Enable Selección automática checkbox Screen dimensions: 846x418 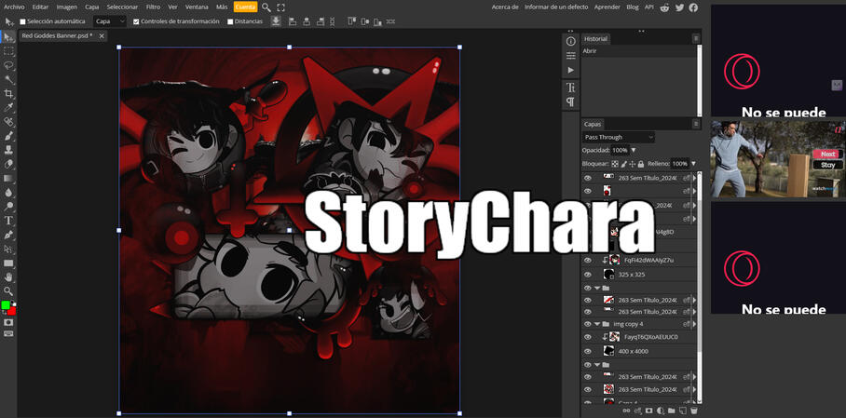[x=23, y=21]
